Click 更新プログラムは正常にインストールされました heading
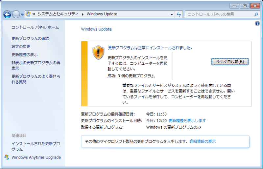The width and height of the screenshot is (263, 169). 150,48
